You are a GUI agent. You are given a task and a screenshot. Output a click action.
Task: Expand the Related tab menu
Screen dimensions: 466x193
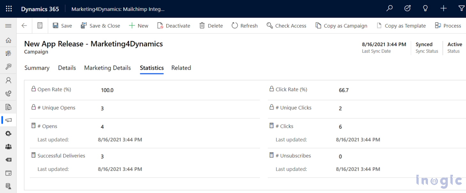coord(181,68)
